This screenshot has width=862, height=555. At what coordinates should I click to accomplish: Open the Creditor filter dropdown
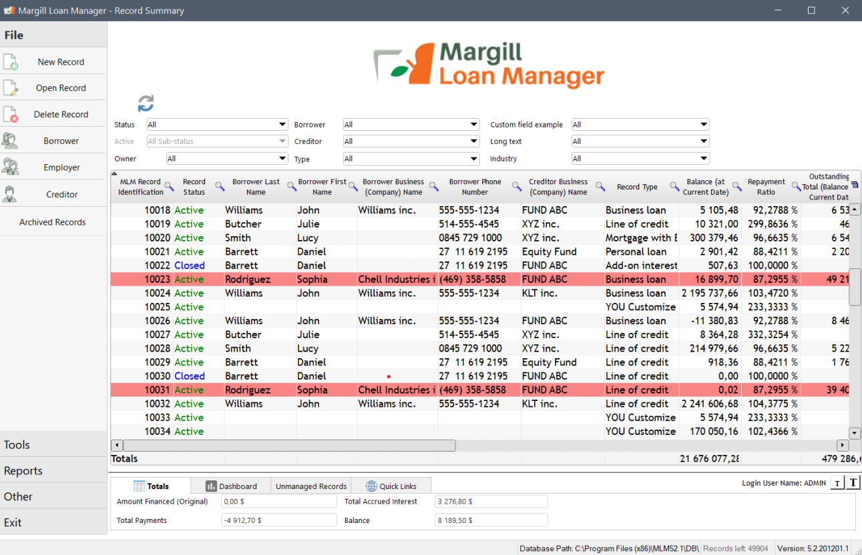pos(474,141)
